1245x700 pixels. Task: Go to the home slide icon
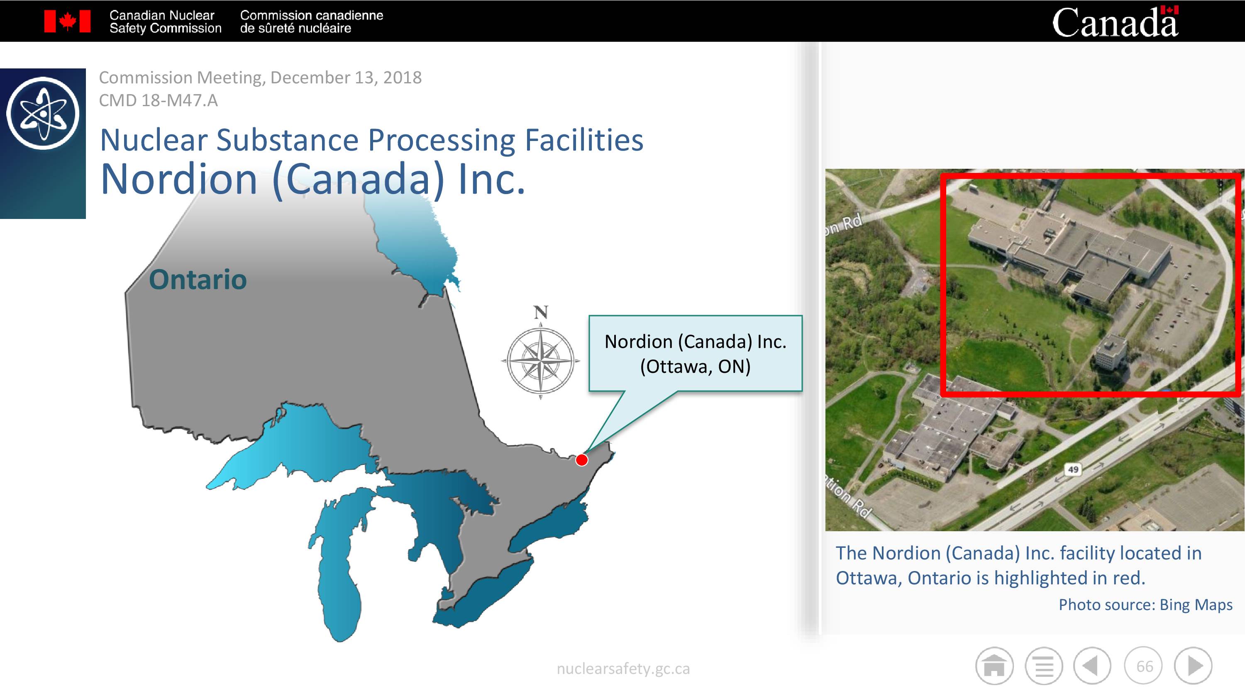coord(994,666)
